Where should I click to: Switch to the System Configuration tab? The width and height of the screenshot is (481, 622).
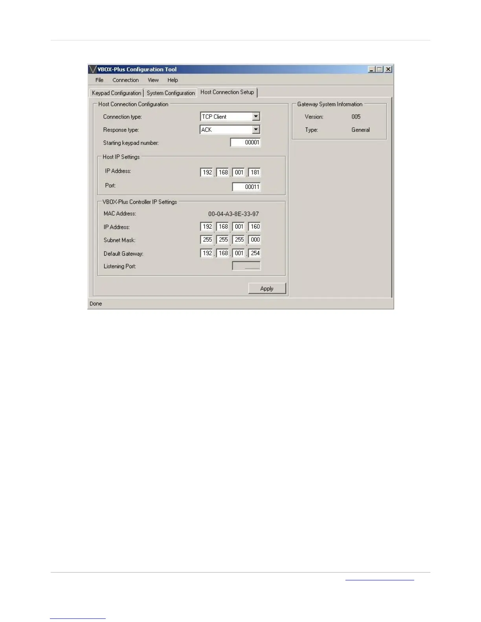(171, 93)
